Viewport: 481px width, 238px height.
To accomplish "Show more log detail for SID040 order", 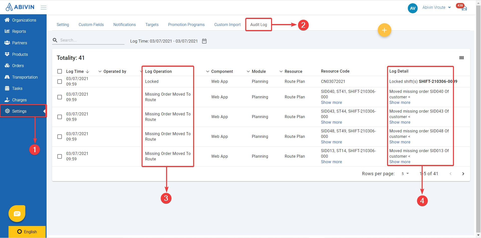I will [x=400, y=103].
